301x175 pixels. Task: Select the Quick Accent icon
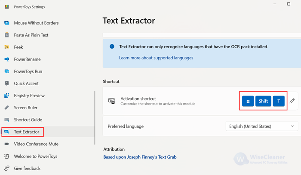point(7,83)
